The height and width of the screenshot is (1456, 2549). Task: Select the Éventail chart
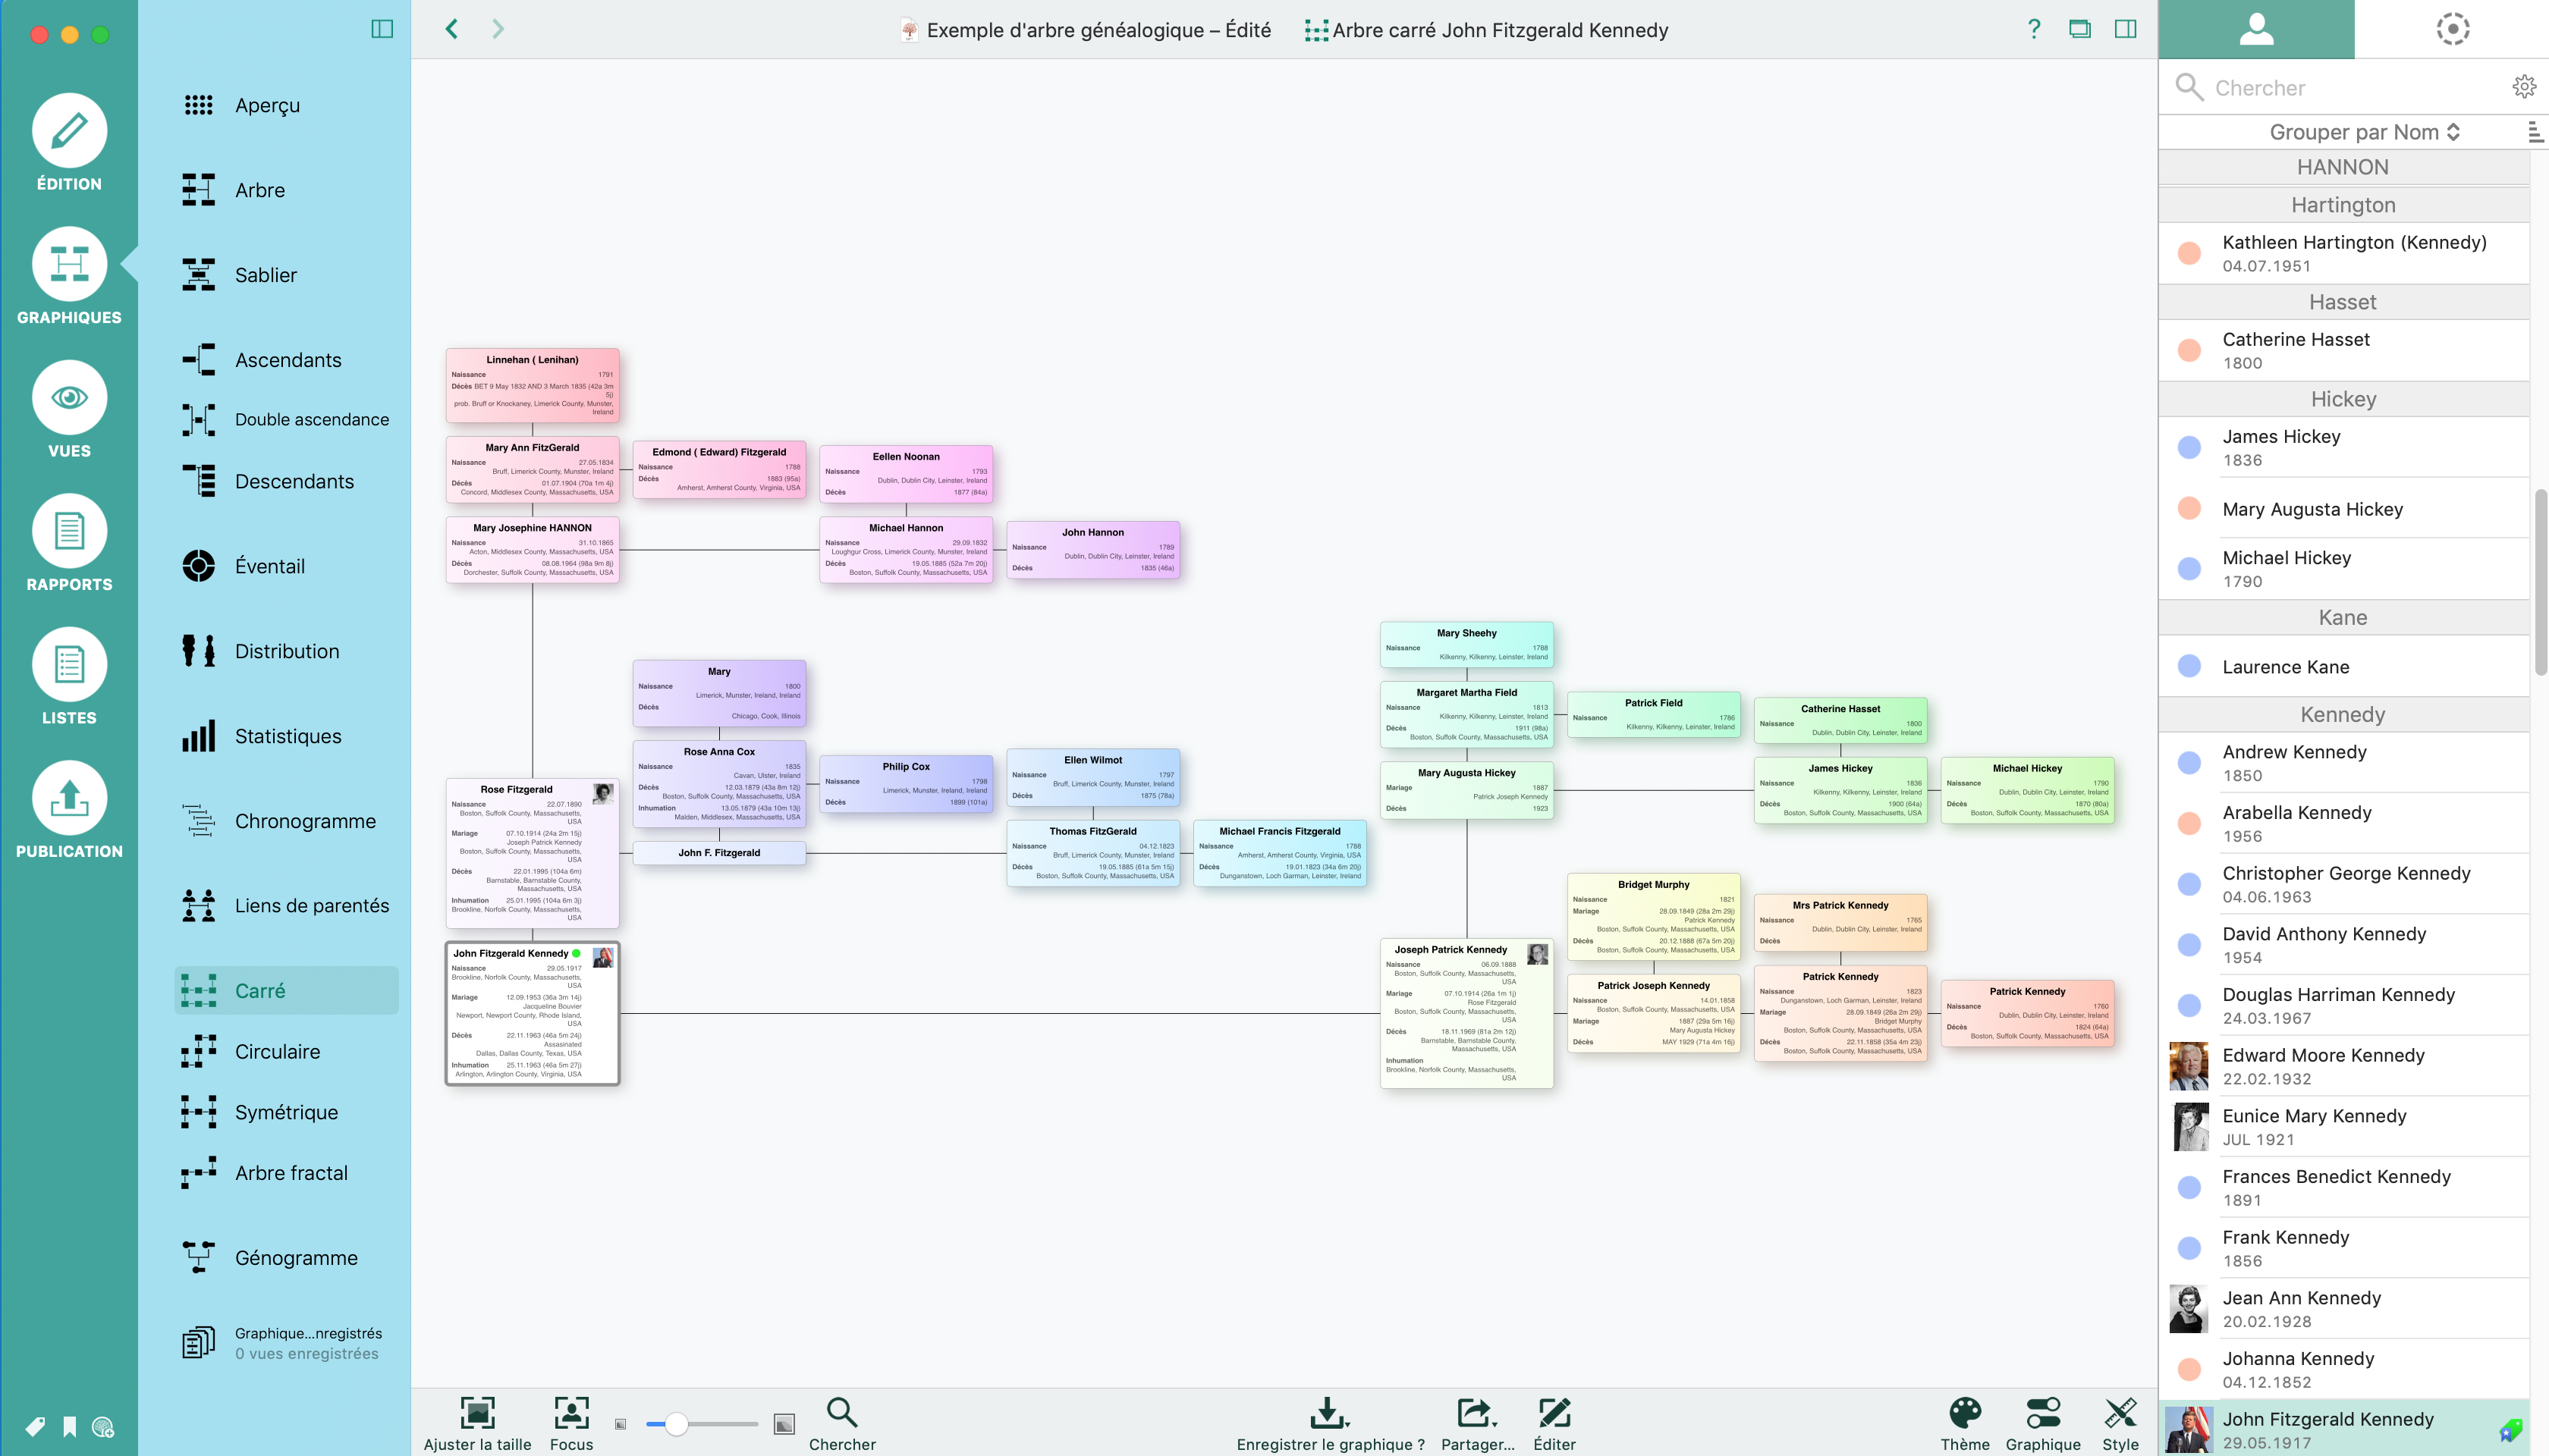pyautogui.click(x=286, y=566)
